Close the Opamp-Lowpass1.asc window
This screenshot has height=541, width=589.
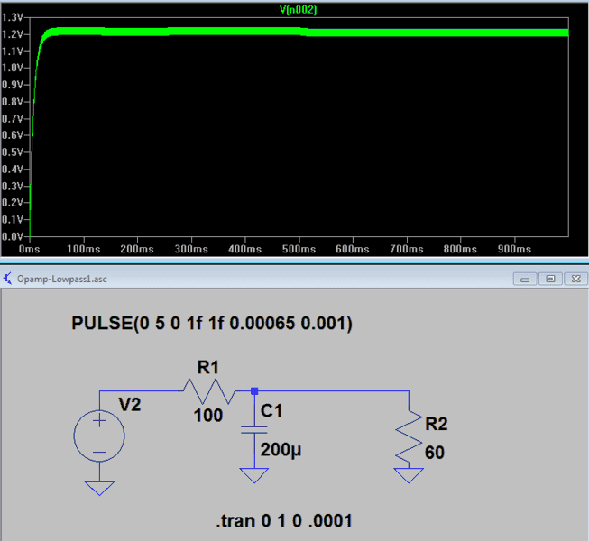pyautogui.click(x=575, y=279)
